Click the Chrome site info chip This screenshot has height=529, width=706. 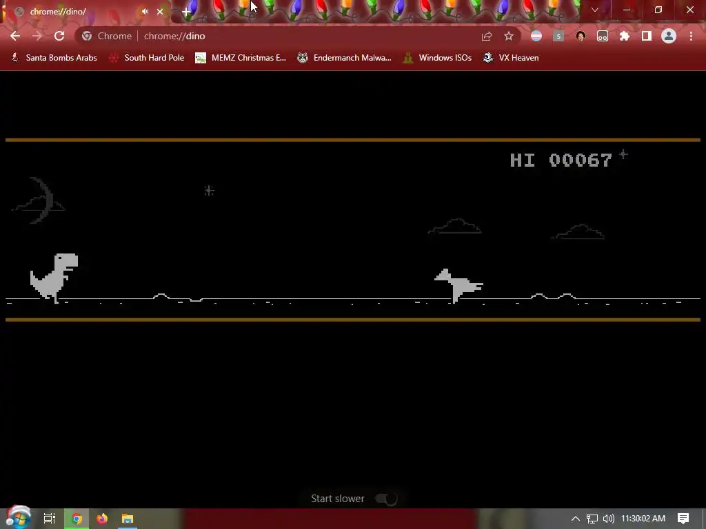click(x=108, y=36)
